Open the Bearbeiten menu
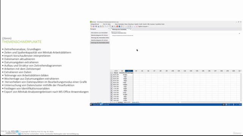The width and height of the screenshot is (243, 136). point(121,24)
